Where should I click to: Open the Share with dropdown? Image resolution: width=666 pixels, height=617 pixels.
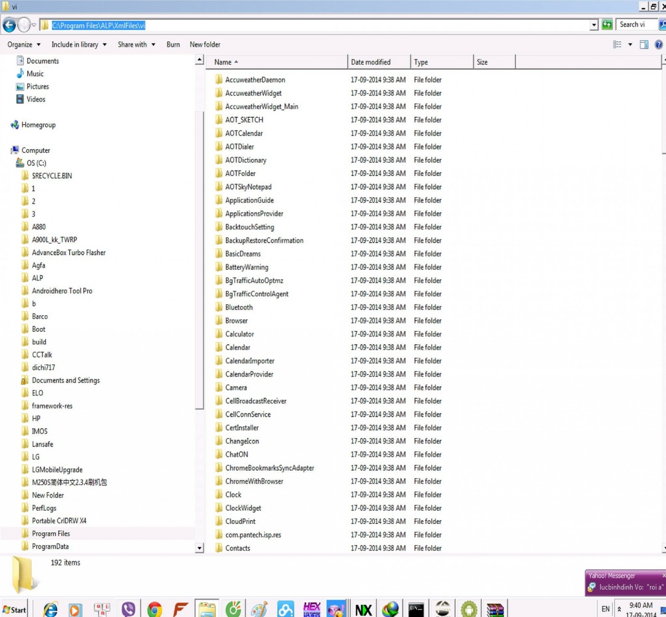coord(137,44)
